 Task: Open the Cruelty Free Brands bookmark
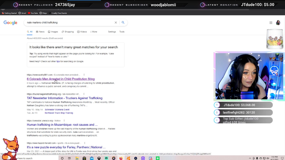[58, 13]
